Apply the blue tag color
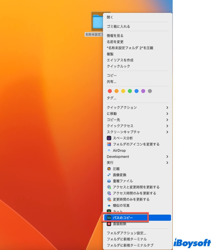 [136, 91]
